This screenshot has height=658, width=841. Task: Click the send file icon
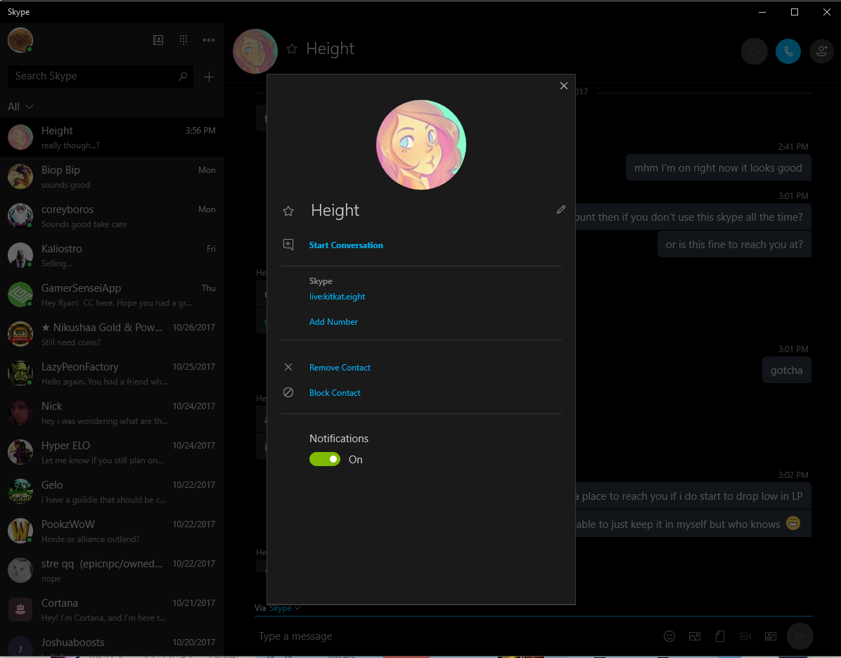[x=720, y=636]
